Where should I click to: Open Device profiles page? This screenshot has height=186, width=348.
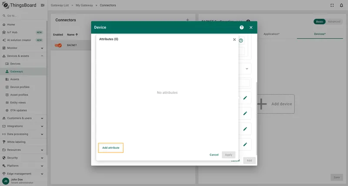click(x=23, y=87)
